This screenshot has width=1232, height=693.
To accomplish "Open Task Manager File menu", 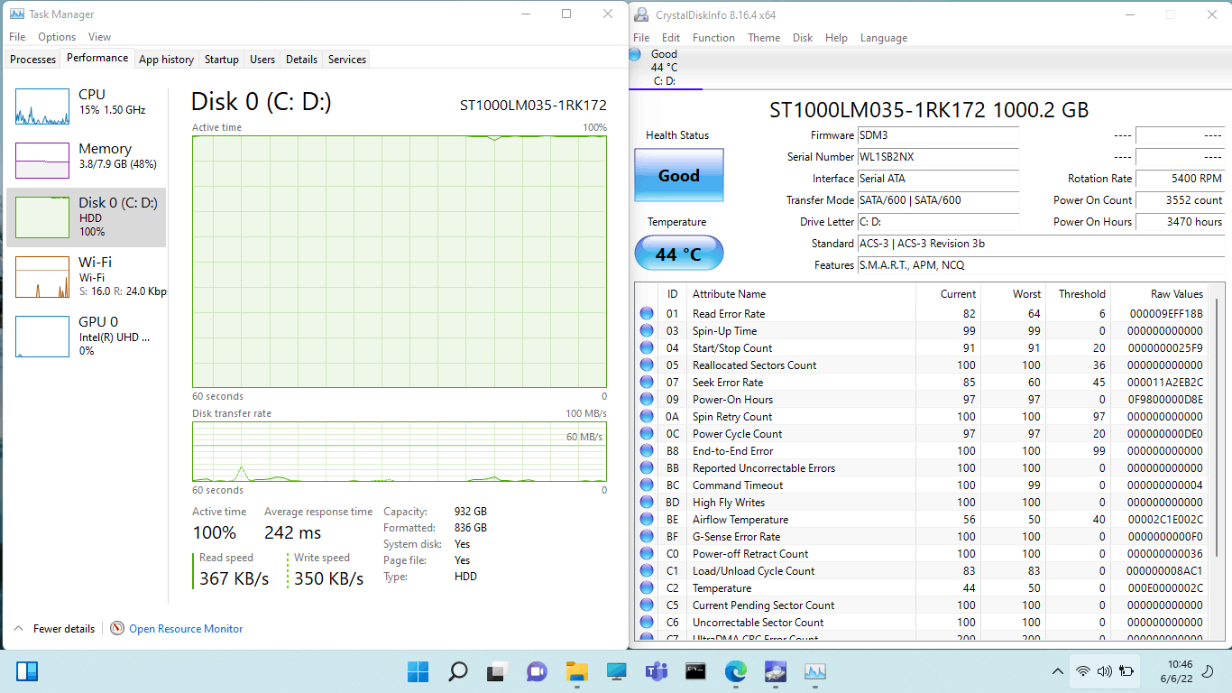I will (x=17, y=37).
